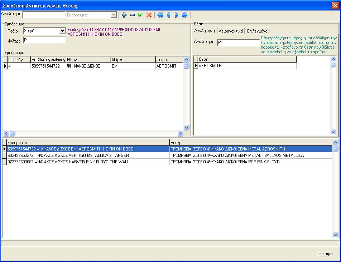Viewport: 341px width, 262px height.
Task: Click the ΞΕΝΑ METAL AEROSMITH position cell
Action: pyautogui.click(x=251, y=149)
